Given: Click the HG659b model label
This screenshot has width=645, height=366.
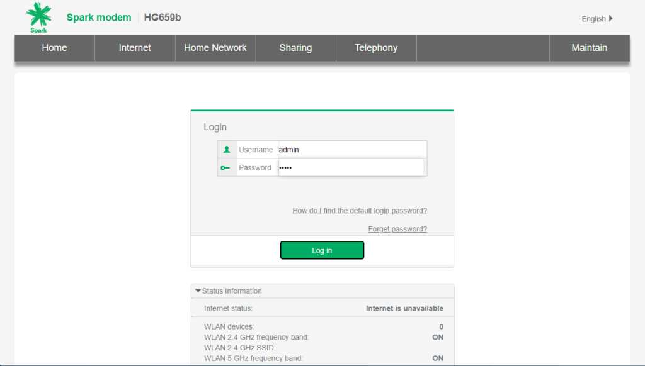Looking at the screenshot, I should pyautogui.click(x=162, y=18).
